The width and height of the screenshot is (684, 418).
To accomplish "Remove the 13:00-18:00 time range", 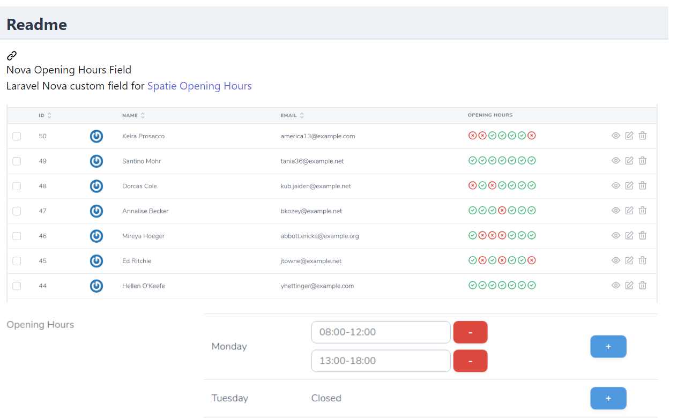I will pos(470,361).
